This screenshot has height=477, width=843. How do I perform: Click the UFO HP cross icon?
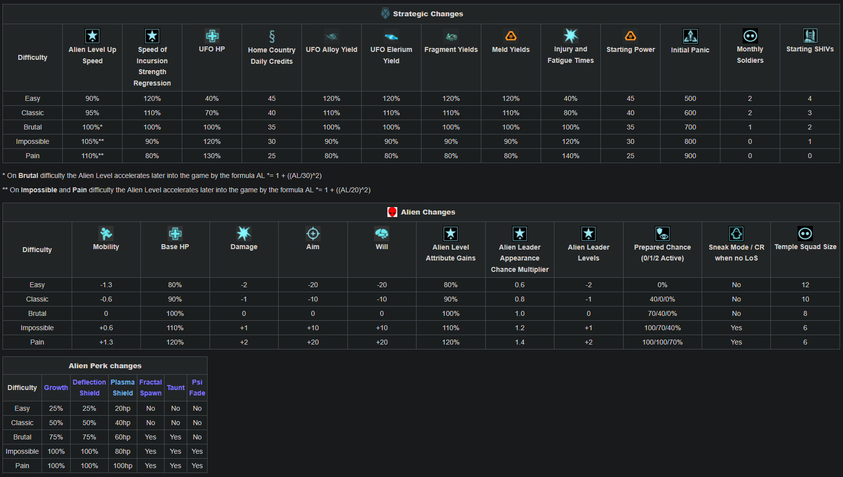coord(212,36)
